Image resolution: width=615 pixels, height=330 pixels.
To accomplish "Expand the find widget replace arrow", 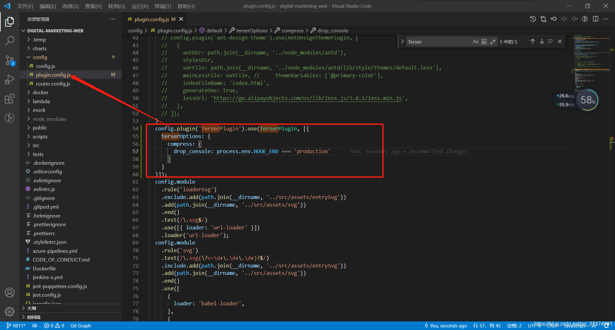I will click(402, 41).
